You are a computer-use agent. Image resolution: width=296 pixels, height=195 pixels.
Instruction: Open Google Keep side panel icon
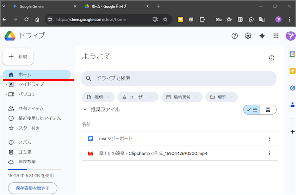[292, 71]
